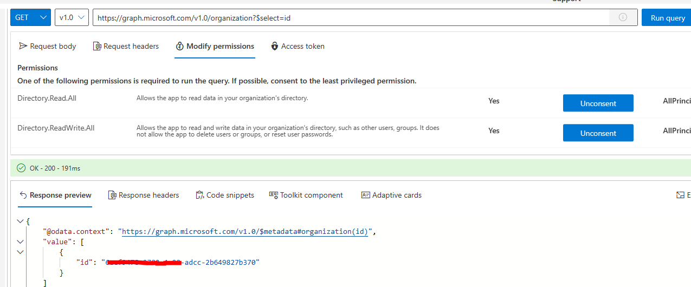Viewport: 691px width, 287px height.
Task: Switch to Toolkit component tab
Action: pos(306,195)
